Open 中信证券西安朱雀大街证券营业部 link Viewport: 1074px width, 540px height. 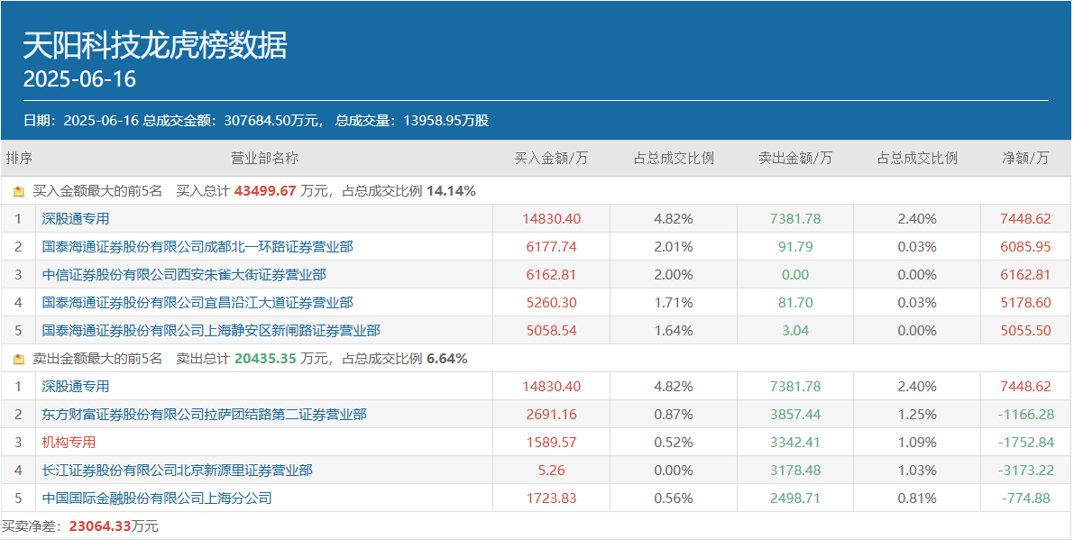(x=184, y=274)
